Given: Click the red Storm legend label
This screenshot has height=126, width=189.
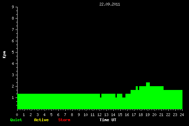Looking at the screenshot, I should (64, 120).
